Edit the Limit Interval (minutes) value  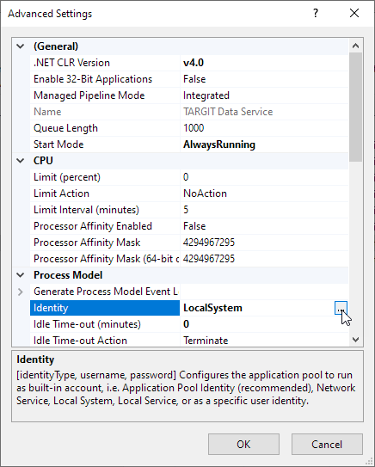264,210
